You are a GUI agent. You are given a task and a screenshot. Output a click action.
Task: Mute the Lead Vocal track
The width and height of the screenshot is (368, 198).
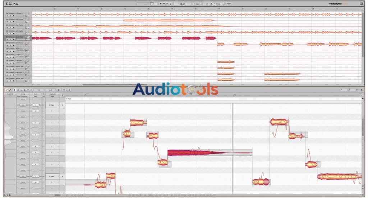coord(7,39)
